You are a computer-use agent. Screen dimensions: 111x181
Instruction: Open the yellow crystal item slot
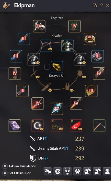pyautogui.click(x=57, y=67)
